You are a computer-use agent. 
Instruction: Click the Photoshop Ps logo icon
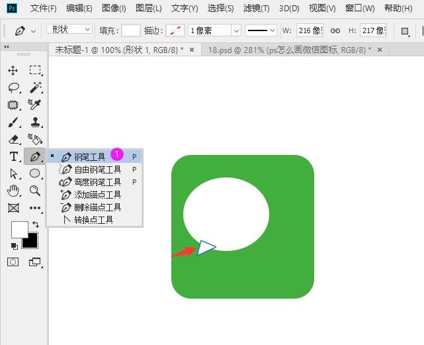12,8
